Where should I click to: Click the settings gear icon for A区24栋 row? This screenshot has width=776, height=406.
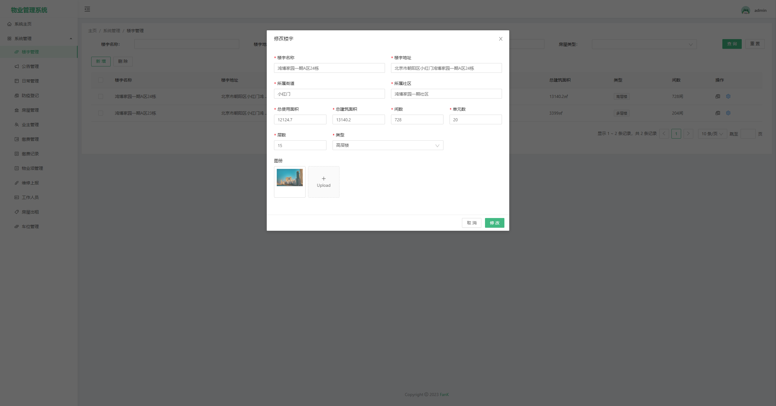[x=728, y=96]
